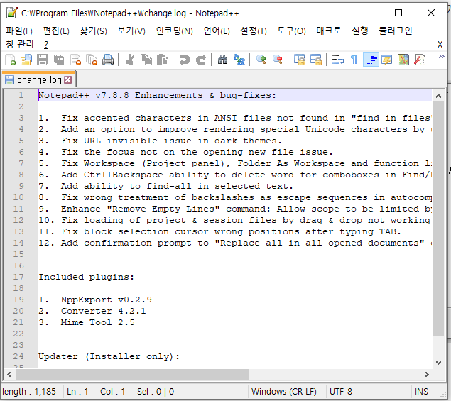Click the 'Included plugins:' text line
This screenshot has height=401, width=451.
point(86,277)
